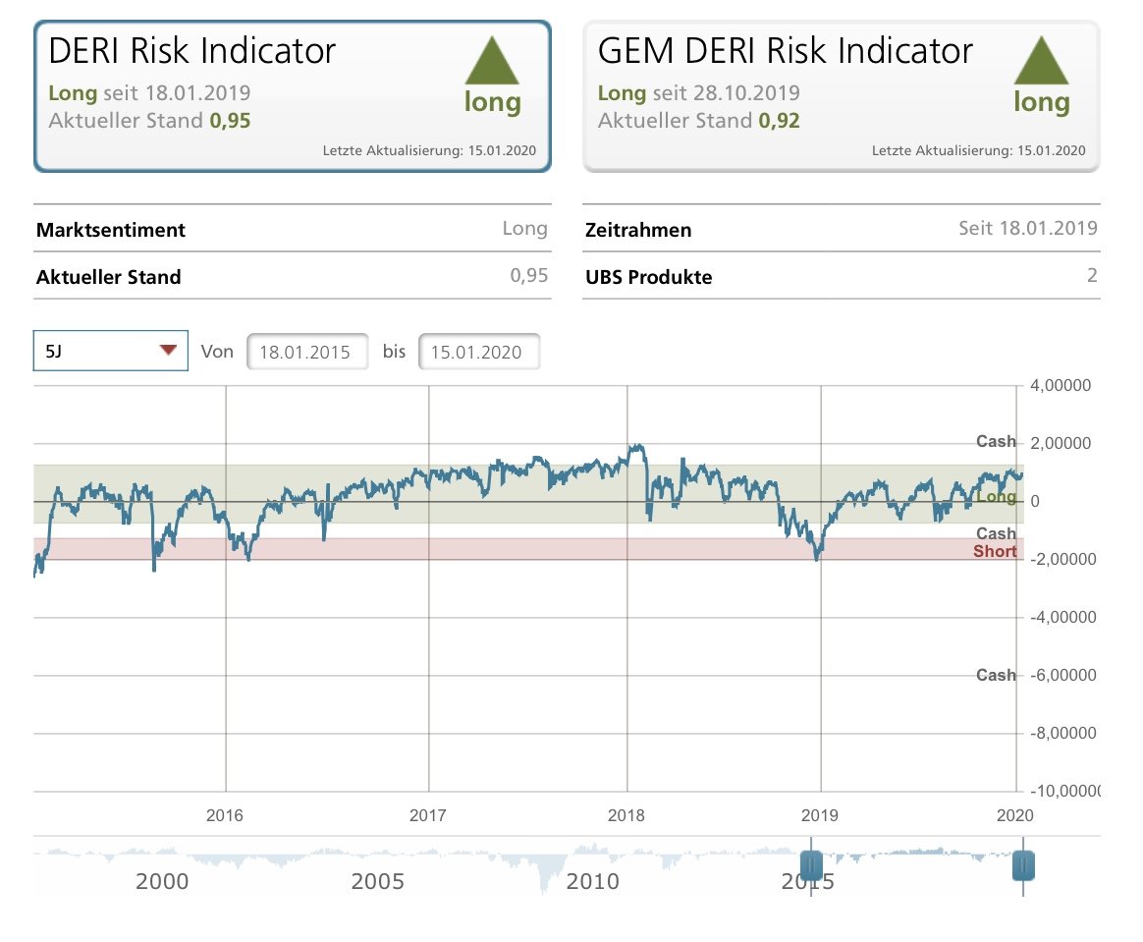Select the DERI Risk Indicator card
The width and height of the screenshot is (1143, 942).
click(x=293, y=96)
